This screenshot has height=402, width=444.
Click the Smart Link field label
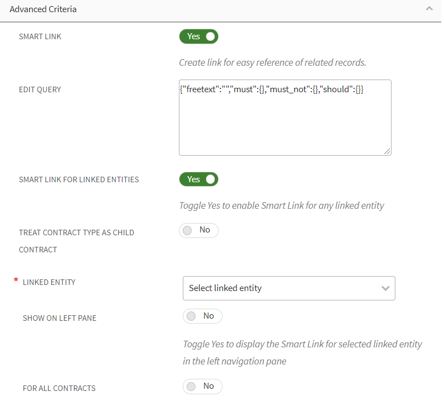coord(40,36)
